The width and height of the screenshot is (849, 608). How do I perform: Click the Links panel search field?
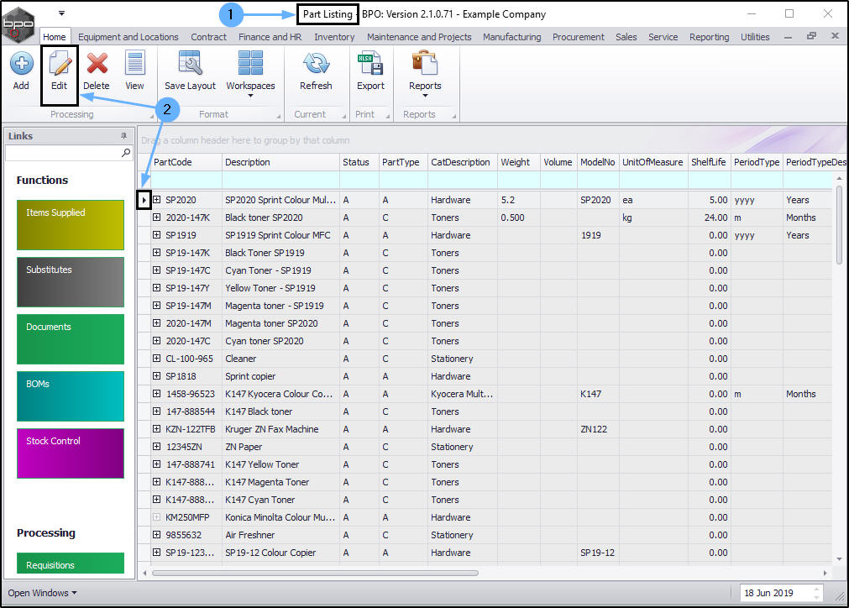click(x=64, y=153)
